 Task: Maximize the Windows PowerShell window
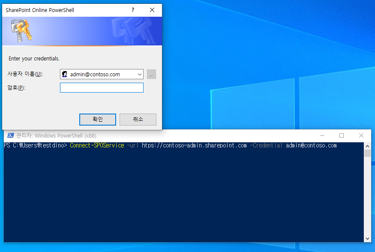(342, 135)
